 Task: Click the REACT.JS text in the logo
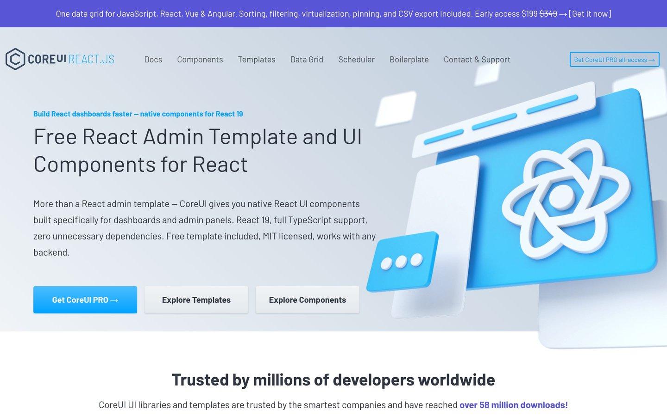point(91,59)
